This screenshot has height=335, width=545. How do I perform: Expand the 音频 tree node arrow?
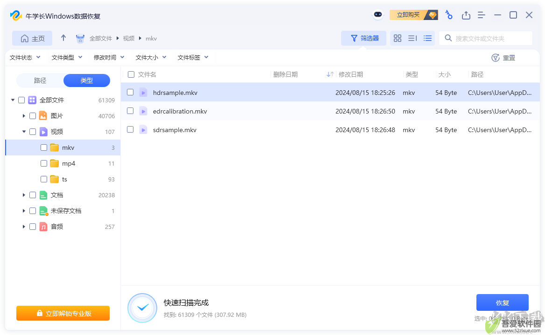pyautogui.click(x=24, y=227)
